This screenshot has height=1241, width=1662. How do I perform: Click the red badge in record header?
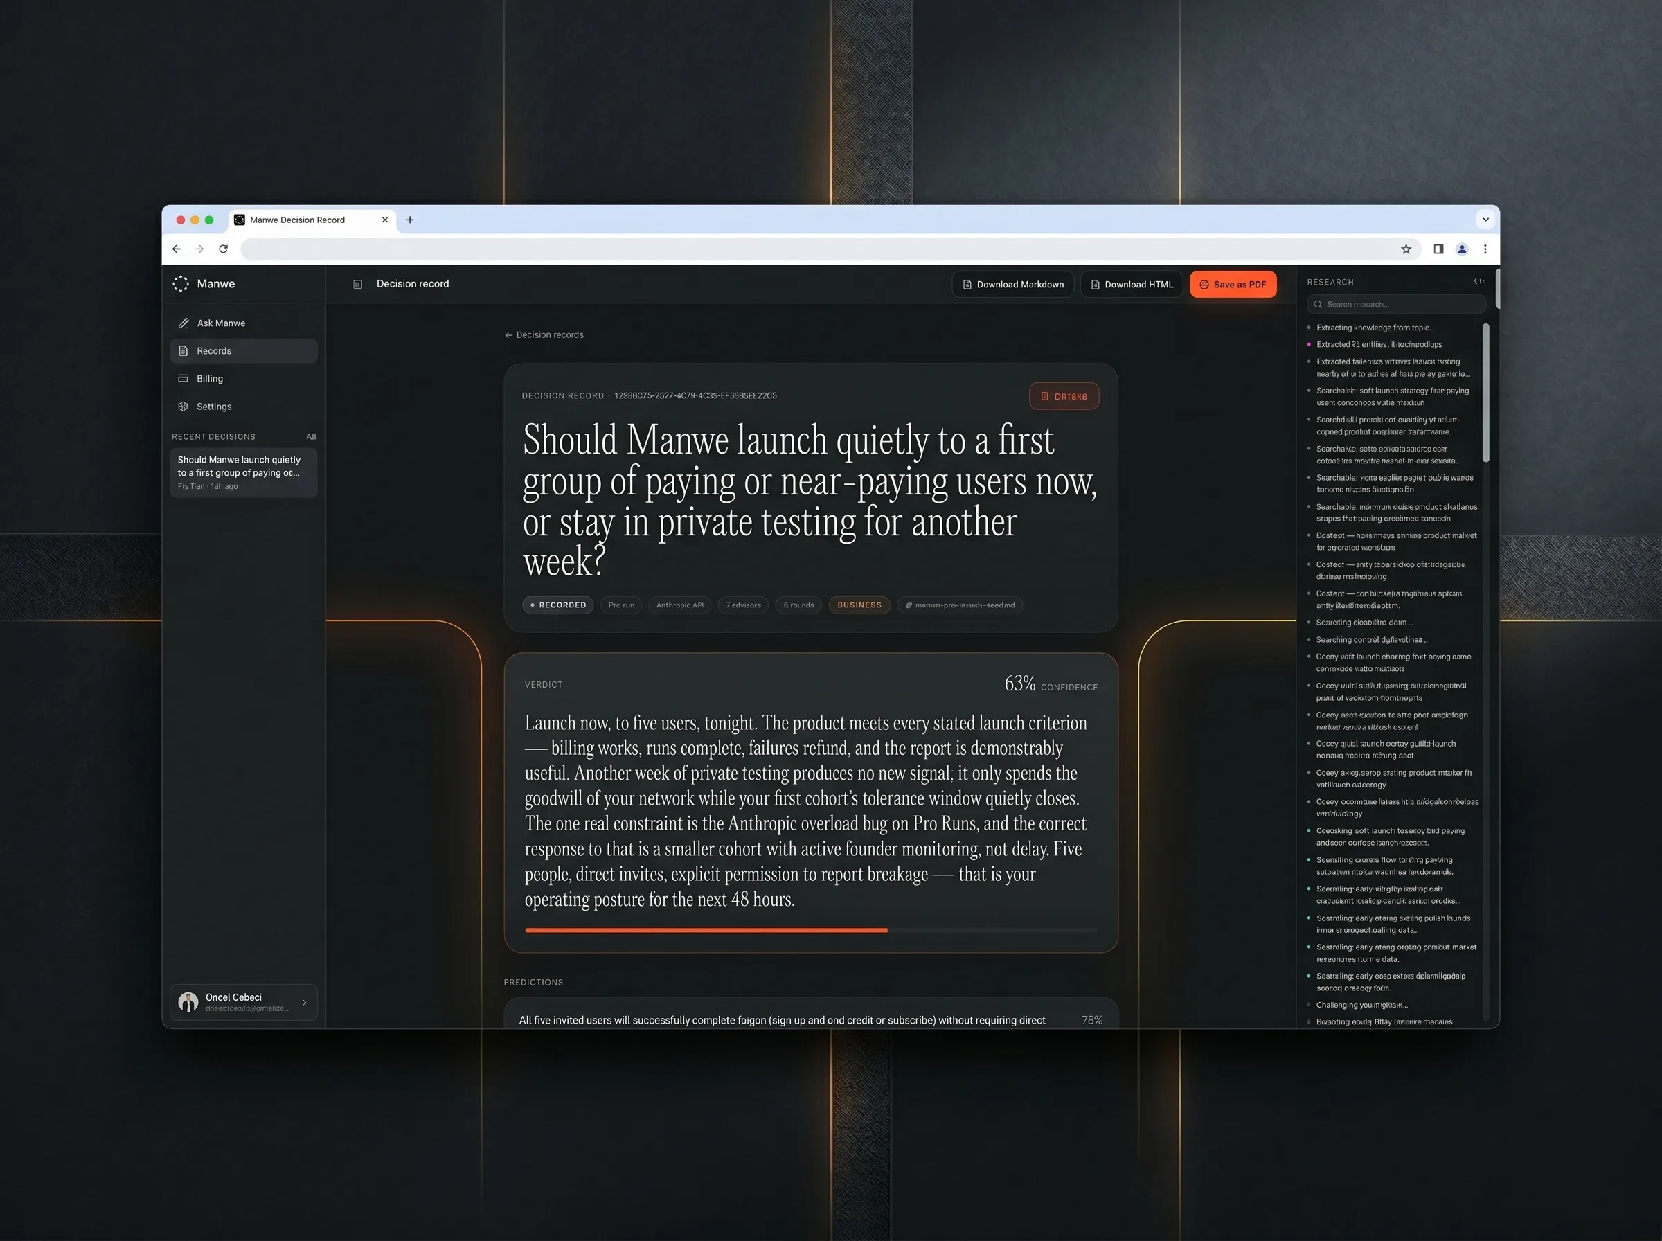click(1064, 396)
